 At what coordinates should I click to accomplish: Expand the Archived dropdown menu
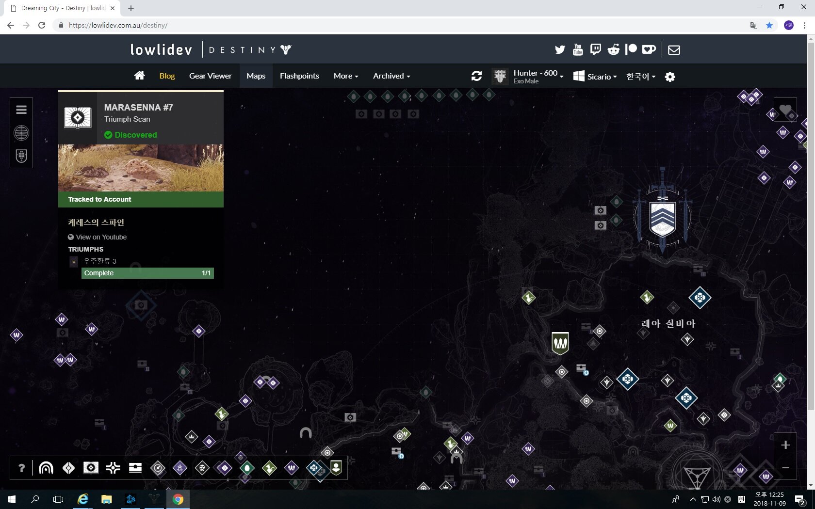391,76
